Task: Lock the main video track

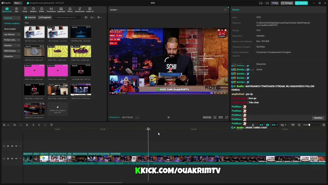Action: (x=8, y=159)
